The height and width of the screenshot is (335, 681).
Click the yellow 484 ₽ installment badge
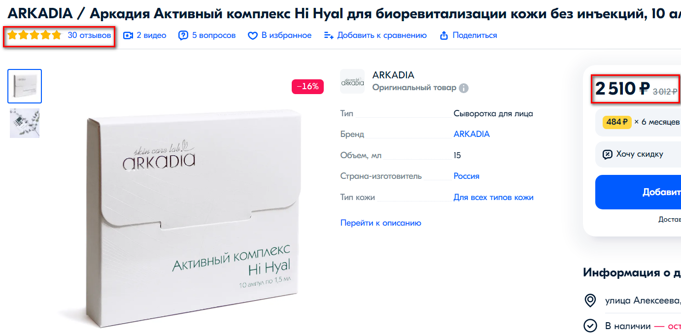tap(616, 122)
